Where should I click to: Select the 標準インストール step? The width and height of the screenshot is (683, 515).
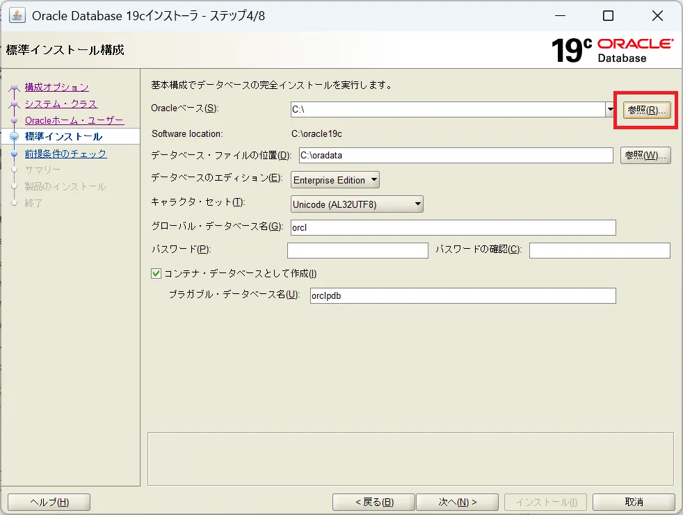point(63,136)
